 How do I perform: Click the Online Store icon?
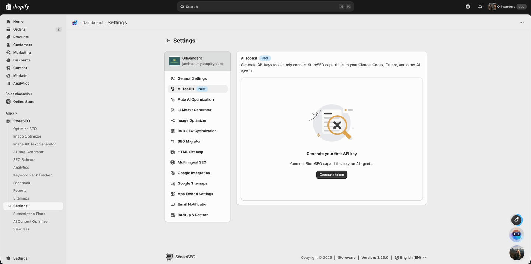pyautogui.click(x=8, y=102)
